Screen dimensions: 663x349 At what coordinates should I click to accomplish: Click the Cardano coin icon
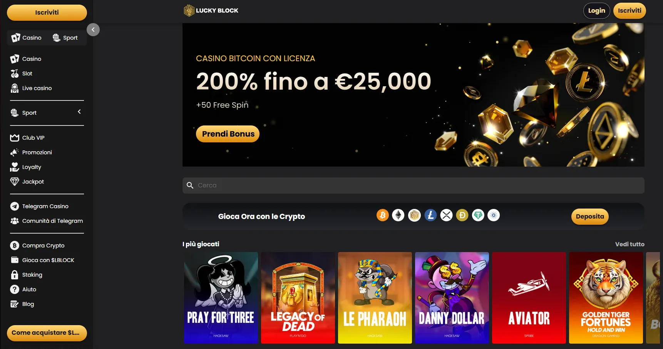click(494, 215)
